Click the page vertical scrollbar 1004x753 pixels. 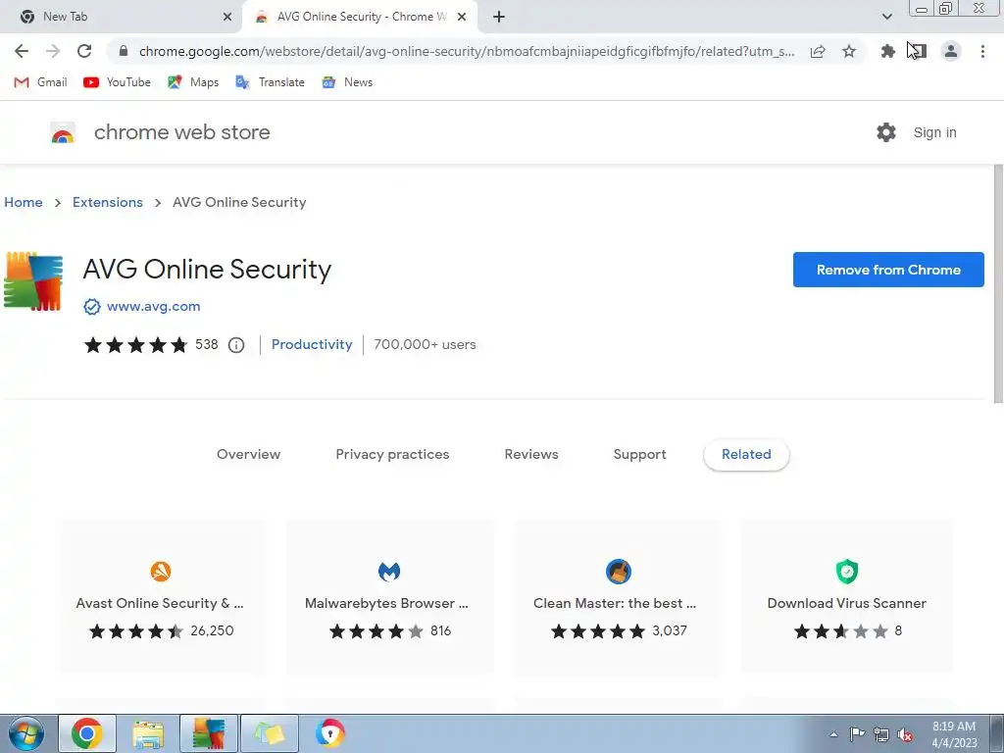pyautogui.click(x=998, y=284)
